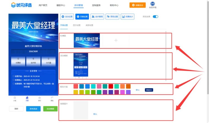
Task: Expand the 模板中心 dropdown menu
Action: pos(61,5)
